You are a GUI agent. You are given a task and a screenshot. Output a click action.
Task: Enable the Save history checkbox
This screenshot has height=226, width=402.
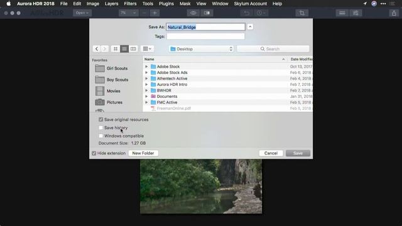click(100, 127)
